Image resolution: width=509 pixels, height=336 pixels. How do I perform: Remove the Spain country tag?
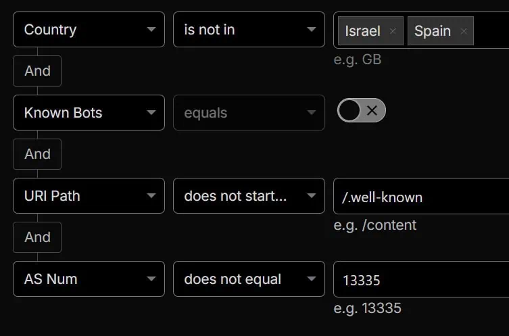pyautogui.click(x=463, y=31)
